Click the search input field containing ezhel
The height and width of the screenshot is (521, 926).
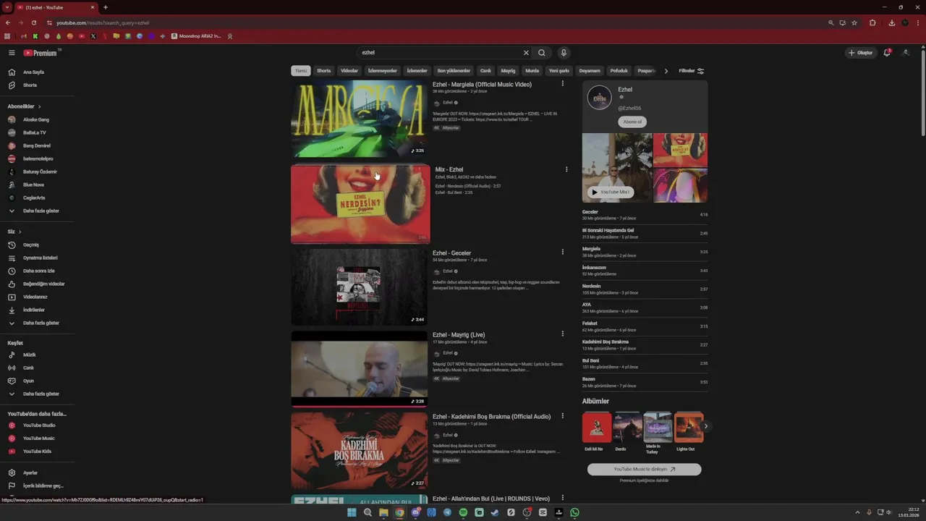click(x=441, y=53)
